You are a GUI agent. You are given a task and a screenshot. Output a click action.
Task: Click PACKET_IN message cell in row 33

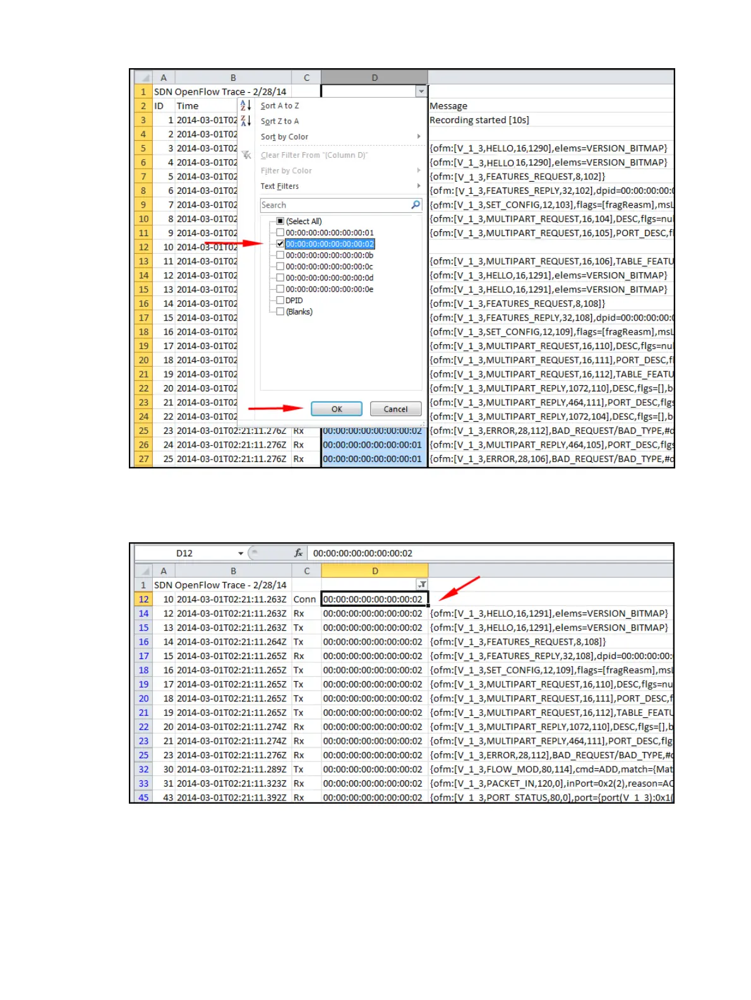point(551,783)
